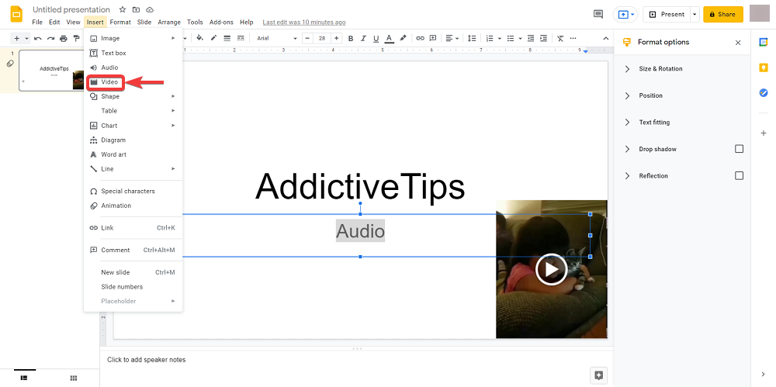Click the Bold formatting icon
Viewport: 776px width, 387px height.
[x=351, y=38]
